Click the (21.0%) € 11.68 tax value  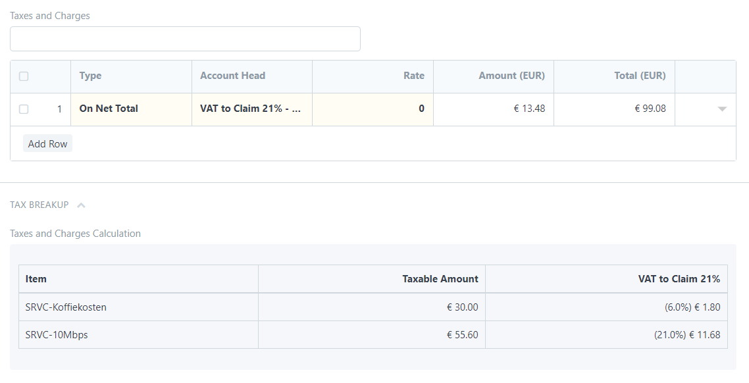686,335
